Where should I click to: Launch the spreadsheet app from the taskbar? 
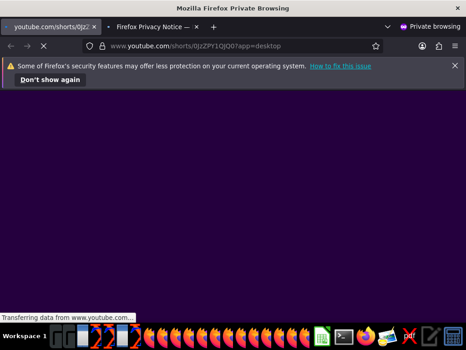(322, 336)
